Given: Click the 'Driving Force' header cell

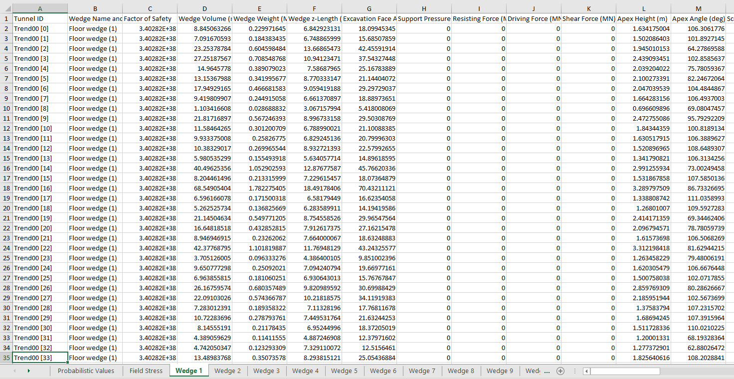Looking at the screenshot, I should [x=534, y=18].
